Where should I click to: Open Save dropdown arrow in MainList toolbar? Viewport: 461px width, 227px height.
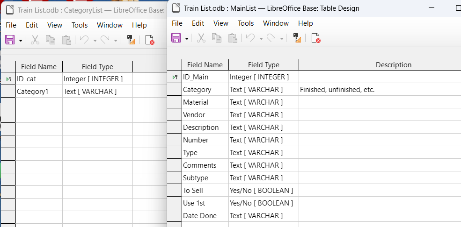point(187,38)
